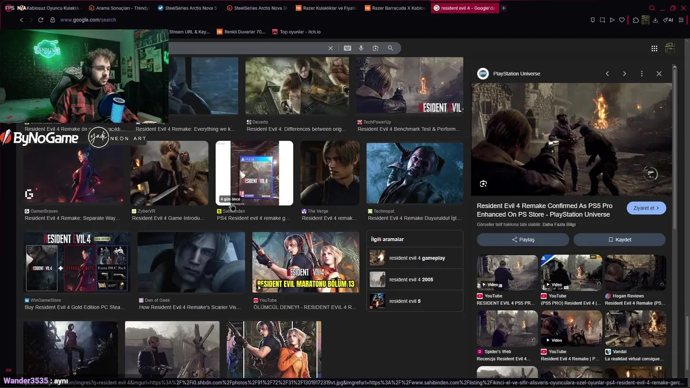Open the downloads icon in toolbar
The width and height of the screenshot is (690, 388).
coord(655,20)
